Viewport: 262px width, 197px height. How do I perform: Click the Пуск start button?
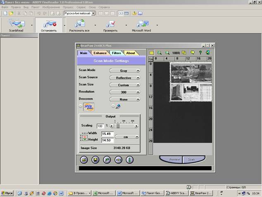pyautogui.click(x=7, y=193)
